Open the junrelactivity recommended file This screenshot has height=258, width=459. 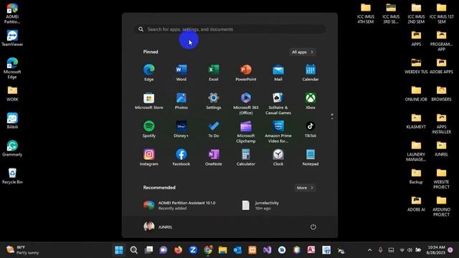click(260, 206)
